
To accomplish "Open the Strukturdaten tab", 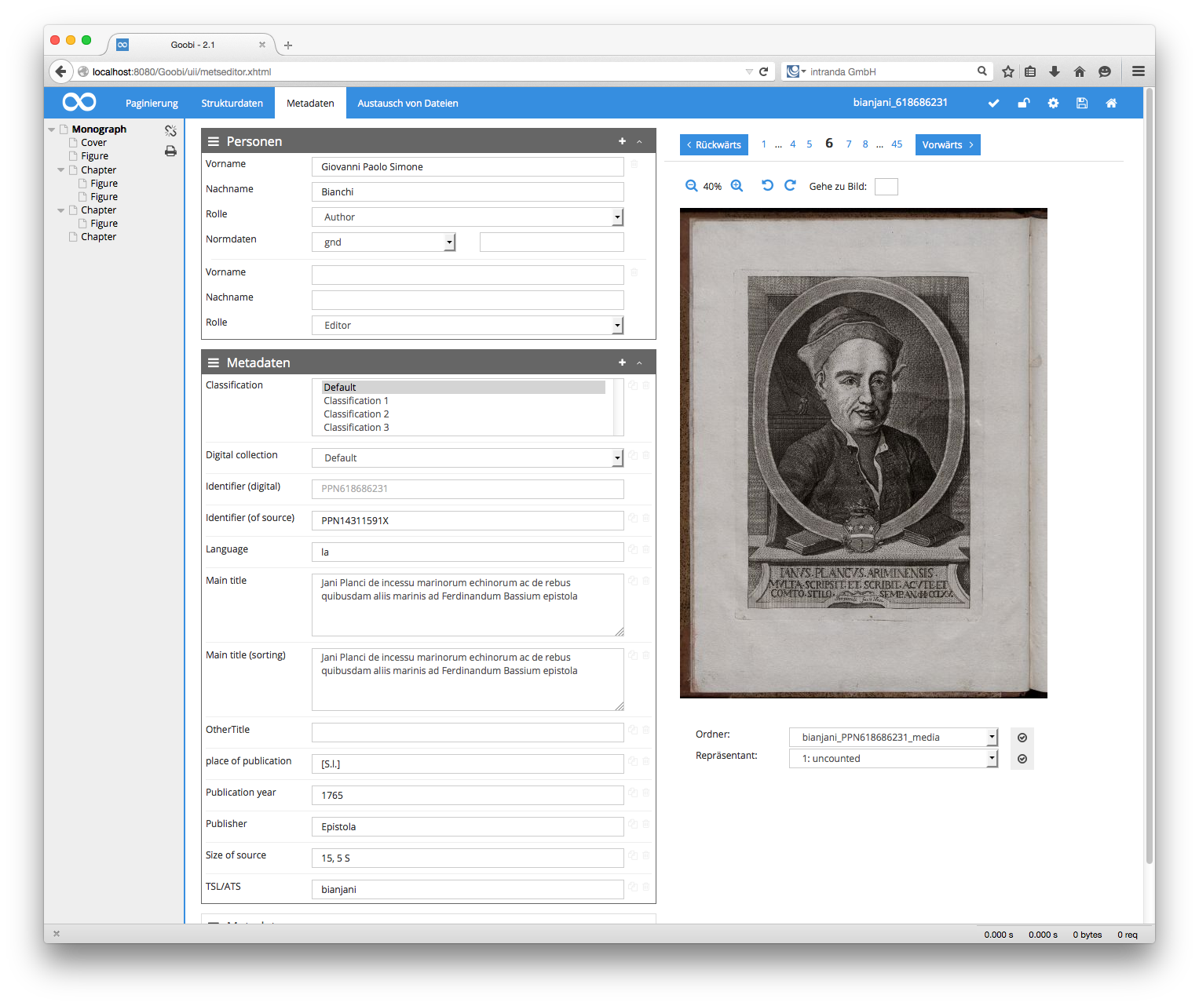I will [232, 104].
